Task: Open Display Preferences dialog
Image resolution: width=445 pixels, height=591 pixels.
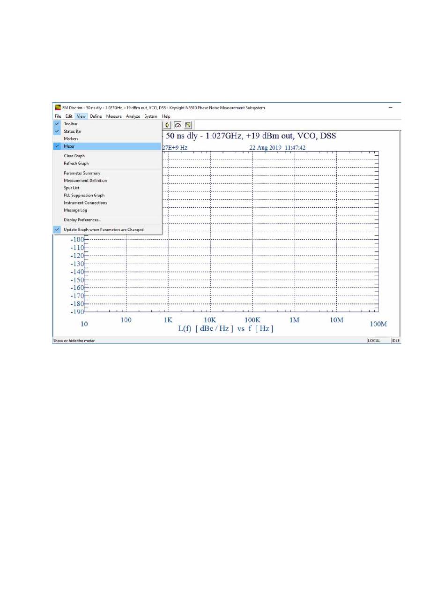Action: pos(107,220)
